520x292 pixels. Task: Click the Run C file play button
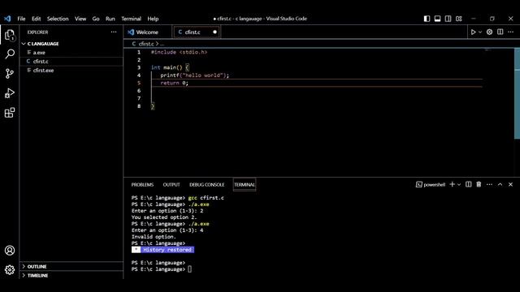tap(473, 32)
